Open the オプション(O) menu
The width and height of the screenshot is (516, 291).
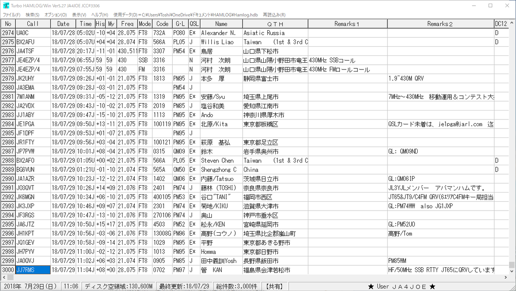click(56, 15)
